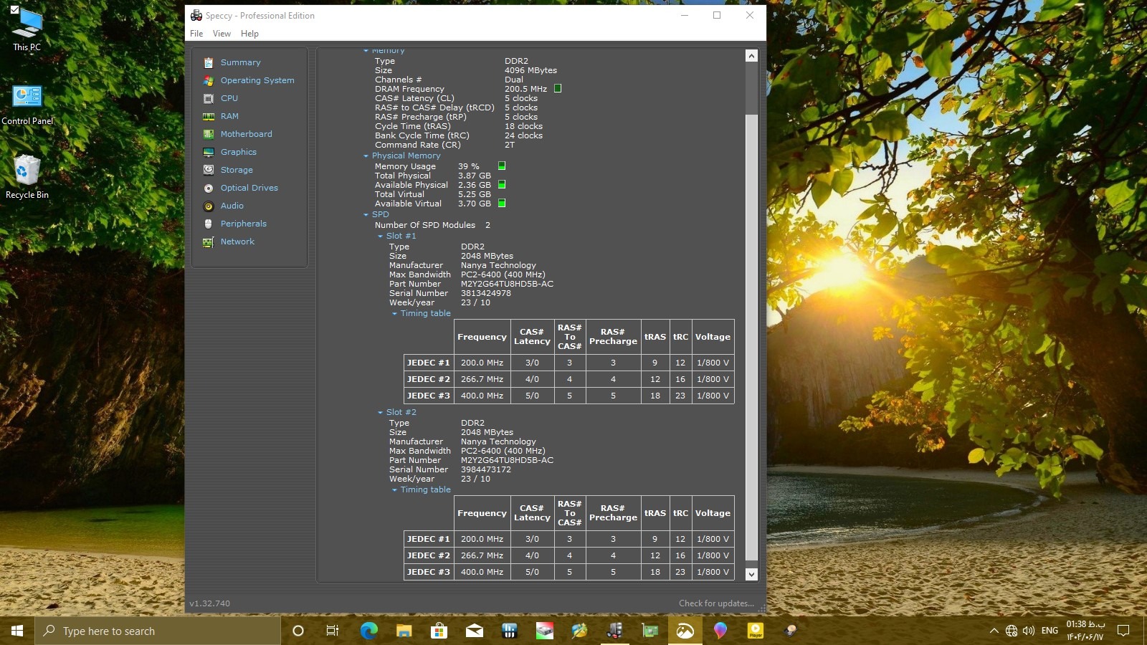Open Microsoft Edge from taskbar
This screenshot has height=645, width=1147.
pos(368,631)
